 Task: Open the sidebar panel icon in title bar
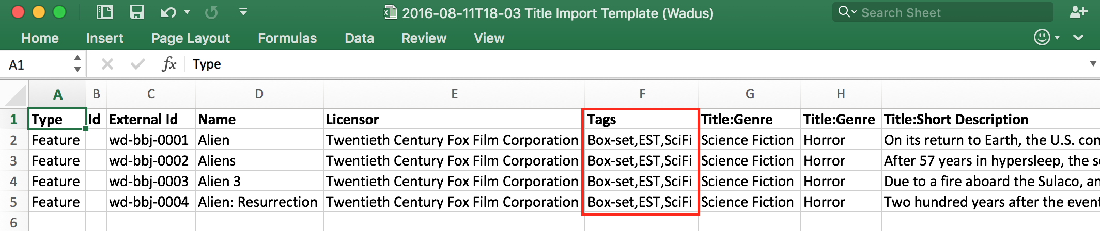(x=105, y=12)
